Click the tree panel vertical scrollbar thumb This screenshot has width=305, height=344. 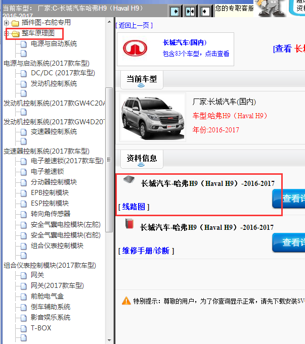click(109, 160)
